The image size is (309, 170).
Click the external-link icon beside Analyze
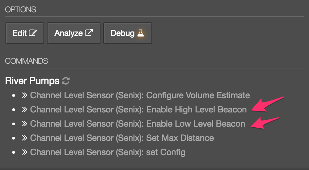89,33
